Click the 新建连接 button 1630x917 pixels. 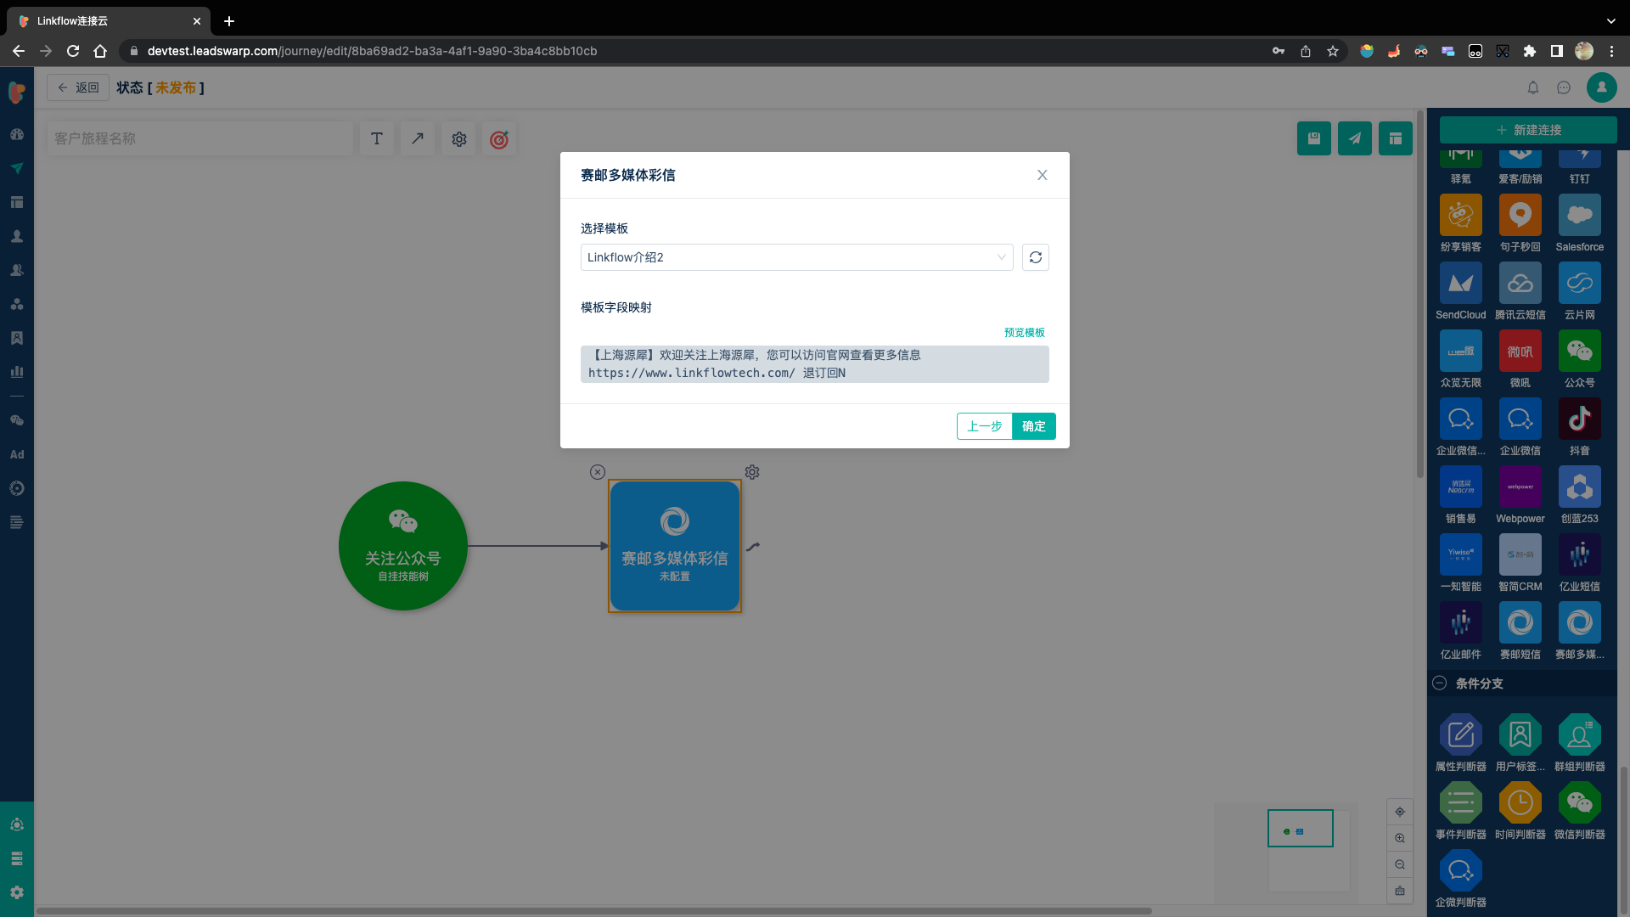pyautogui.click(x=1527, y=130)
